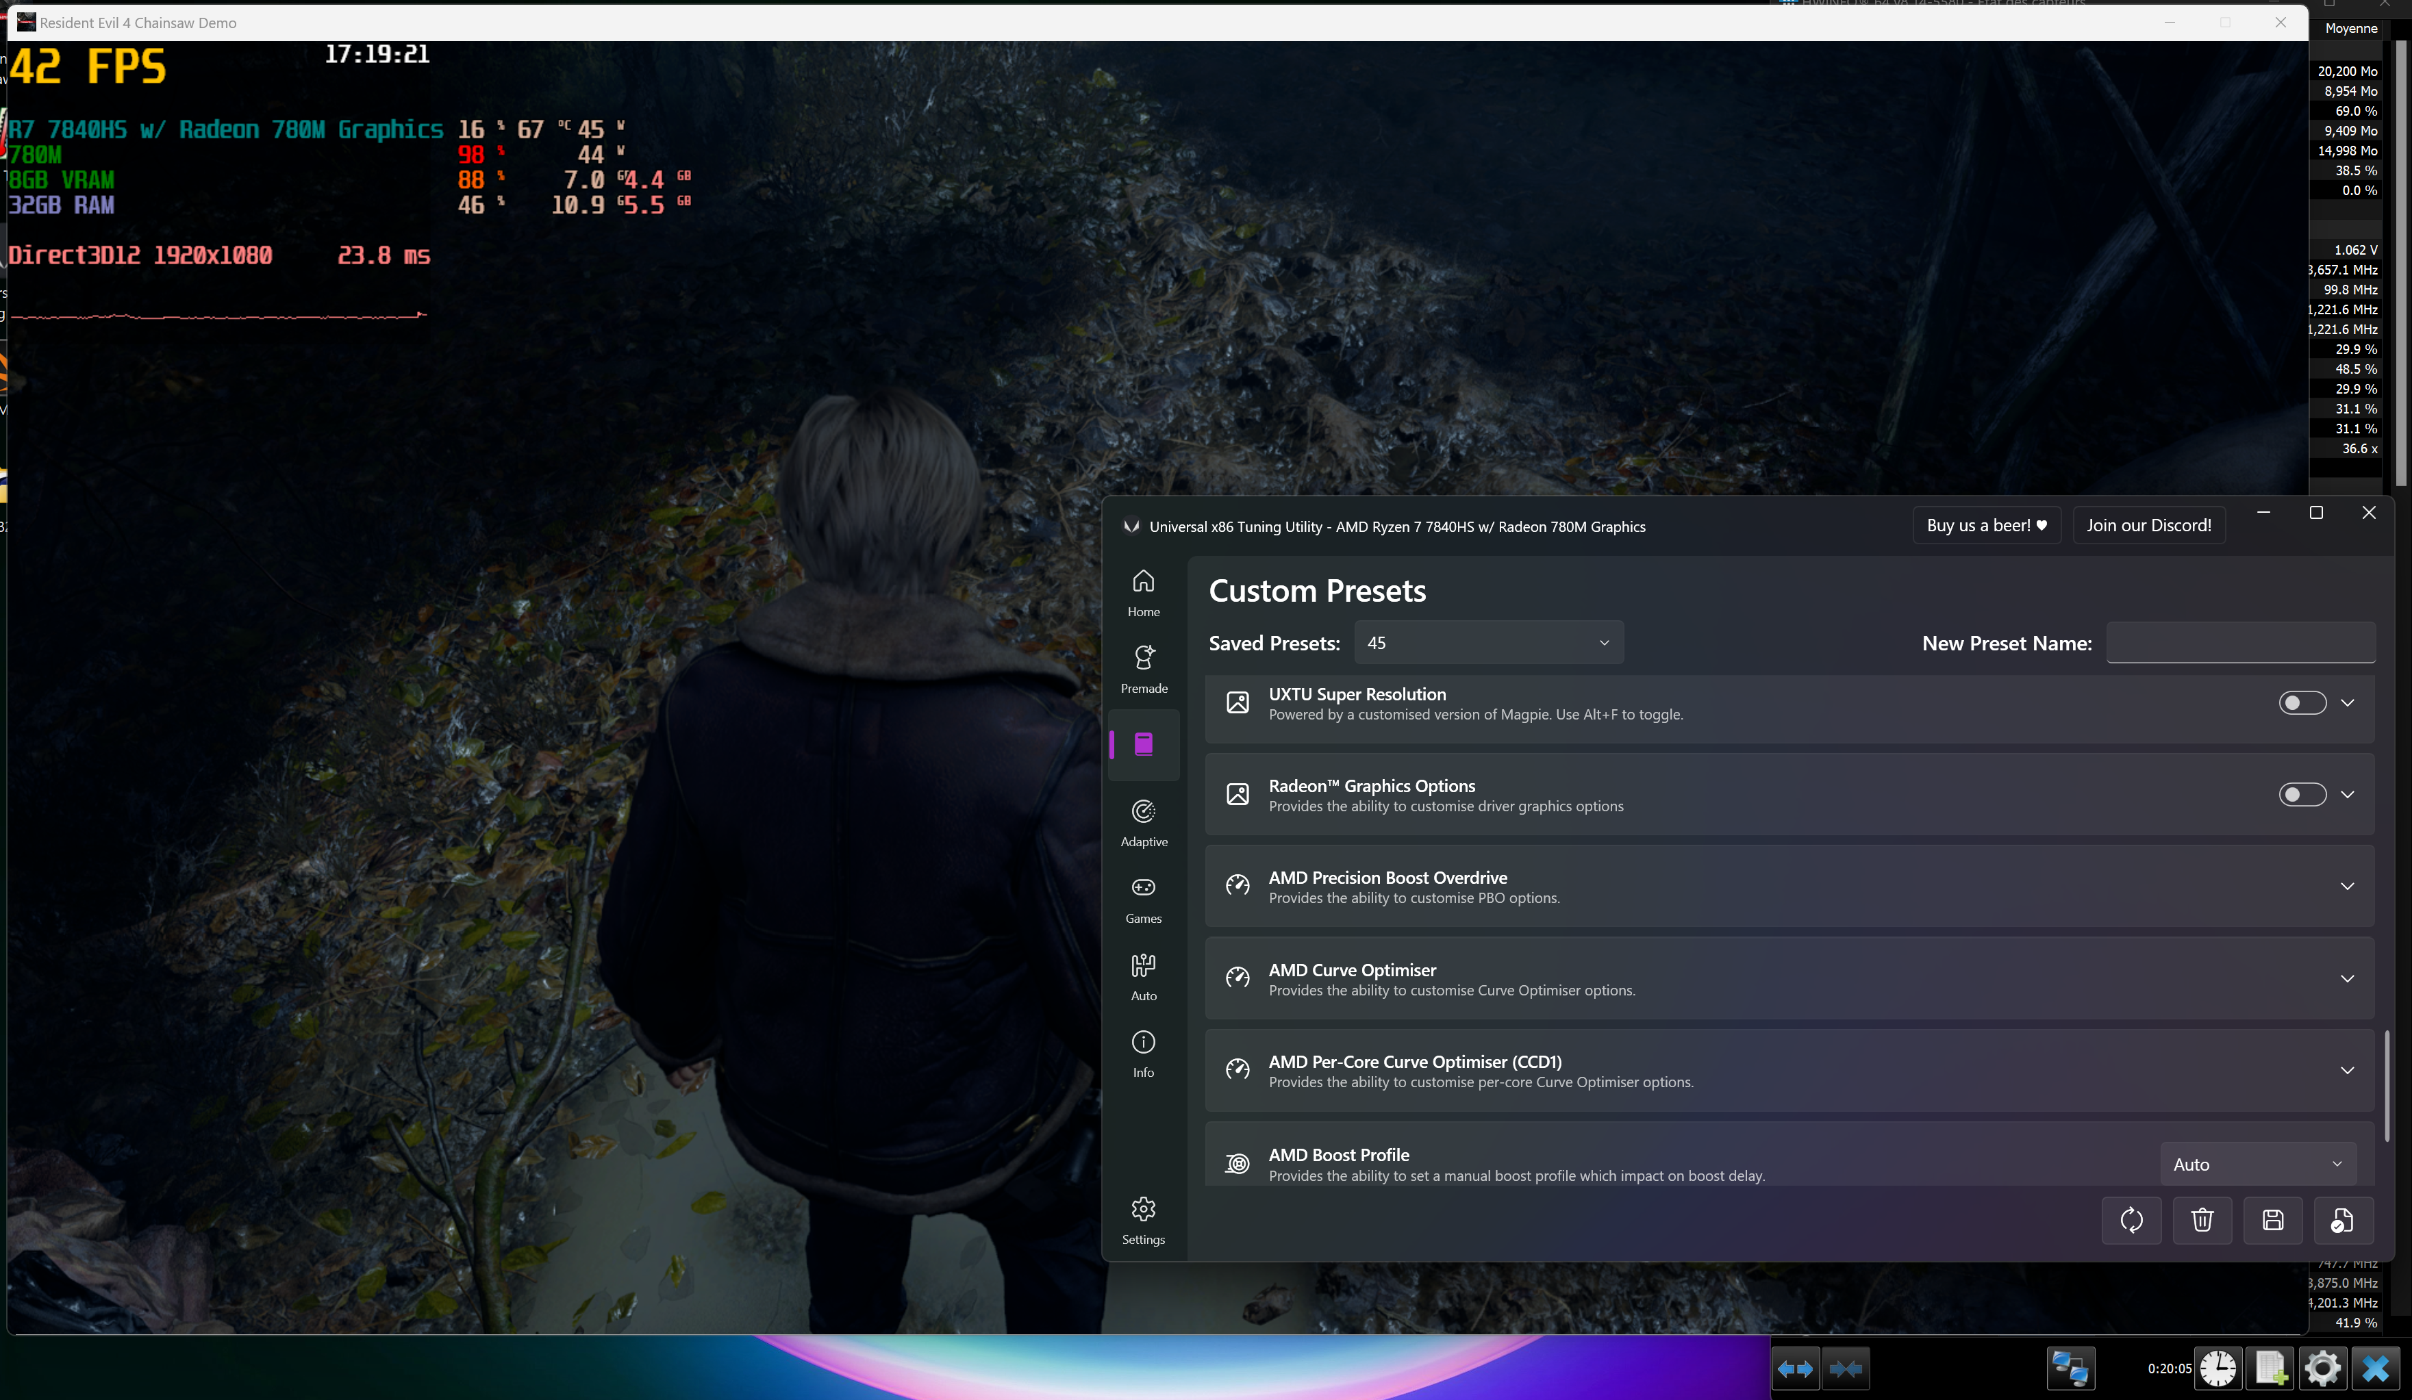
Task: Click the delete preset trash icon
Action: pos(2202,1219)
